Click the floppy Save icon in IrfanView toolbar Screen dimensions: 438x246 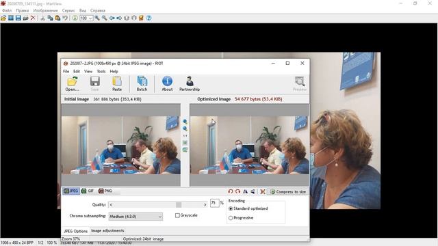coord(18,18)
